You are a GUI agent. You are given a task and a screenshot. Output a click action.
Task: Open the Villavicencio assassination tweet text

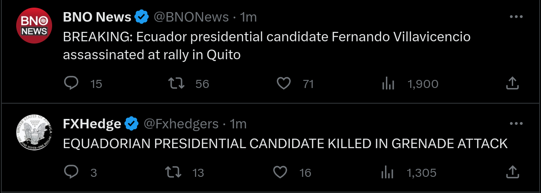266,45
